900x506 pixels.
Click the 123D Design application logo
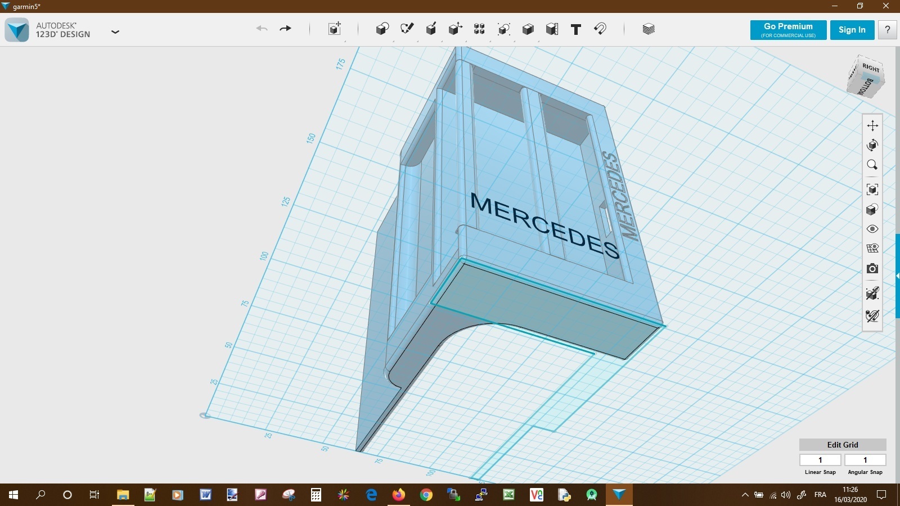(x=17, y=30)
